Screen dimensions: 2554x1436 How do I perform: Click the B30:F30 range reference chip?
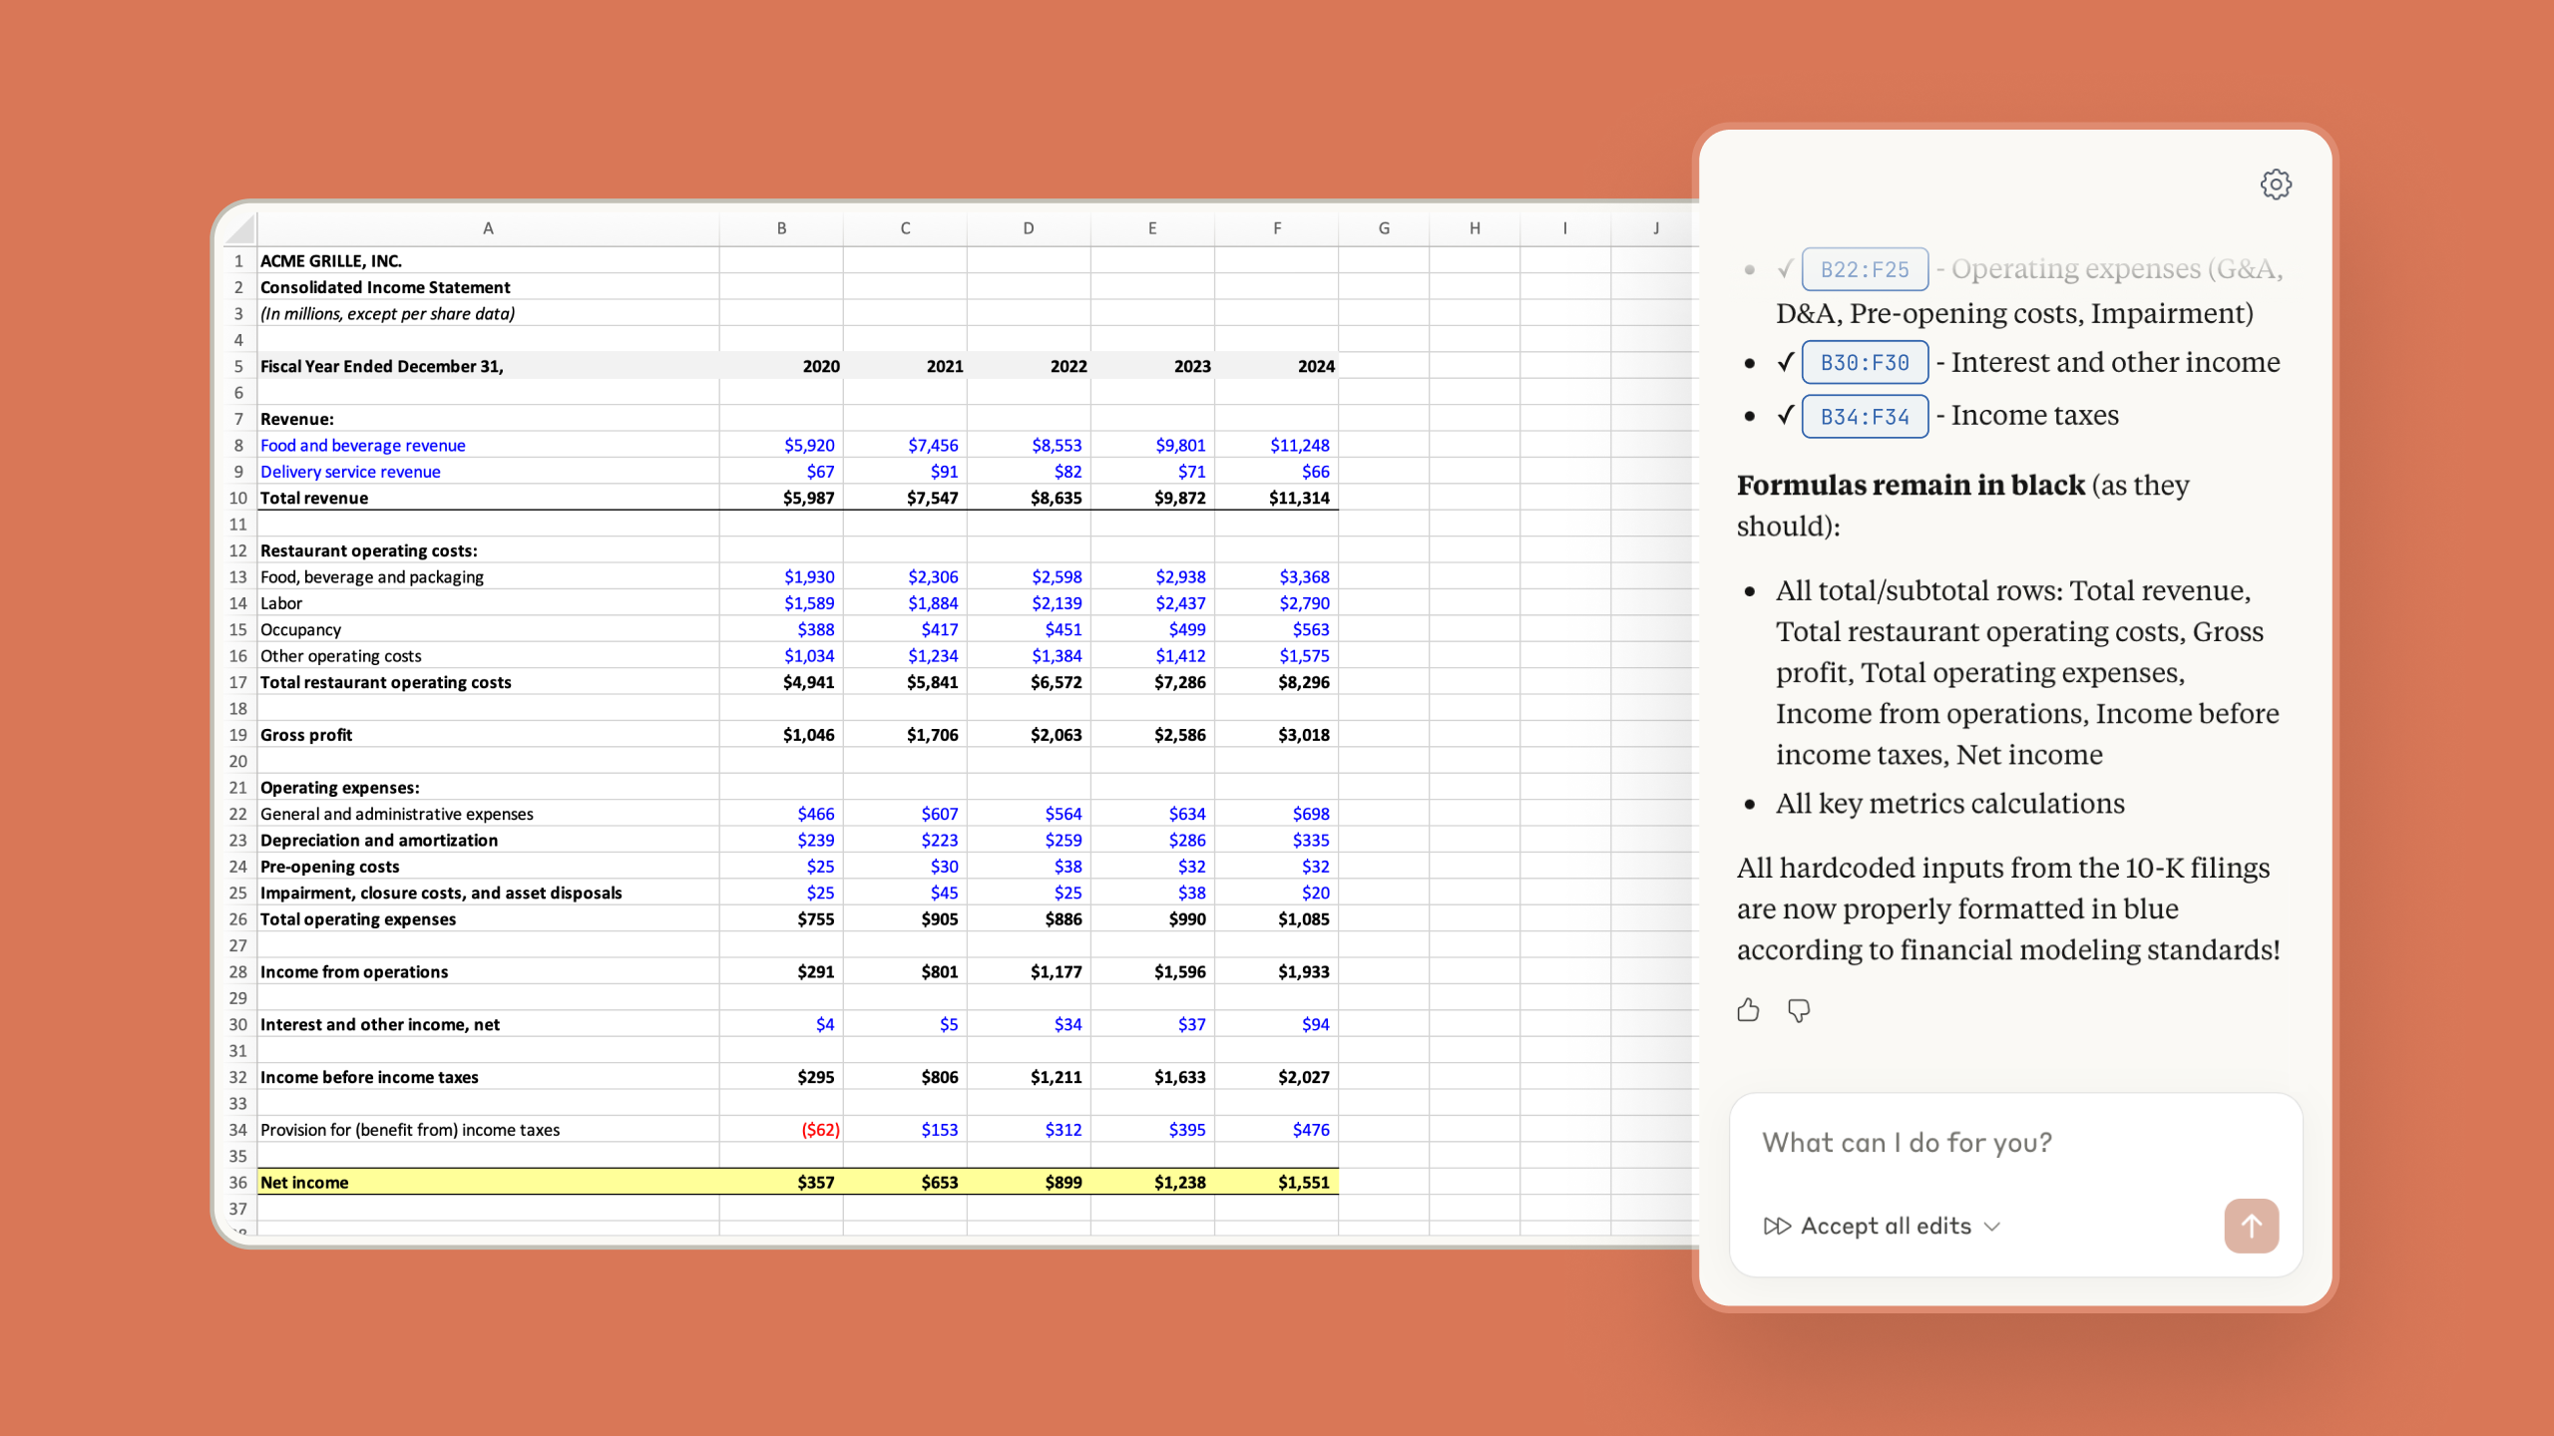1865,362
